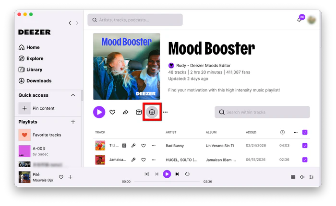The image size is (336, 206).
Task: Sort tracks by duration clock icon
Action: [282, 132]
